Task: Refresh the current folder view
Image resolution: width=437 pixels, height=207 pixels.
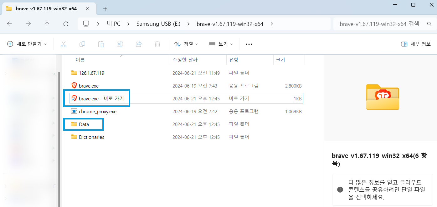Action: pyautogui.click(x=66, y=24)
